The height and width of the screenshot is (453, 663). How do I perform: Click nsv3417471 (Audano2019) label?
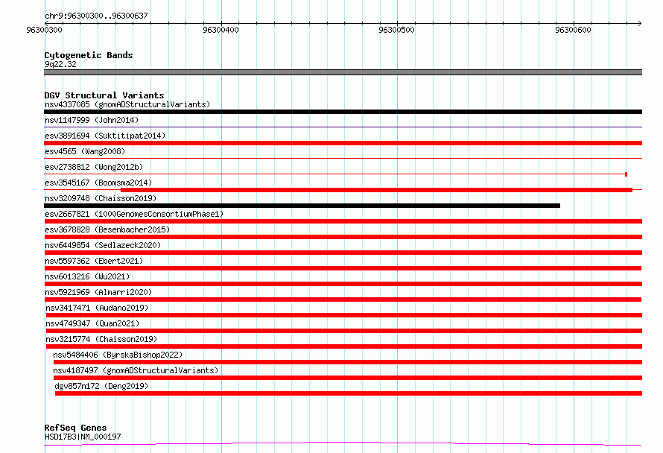[97, 308]
